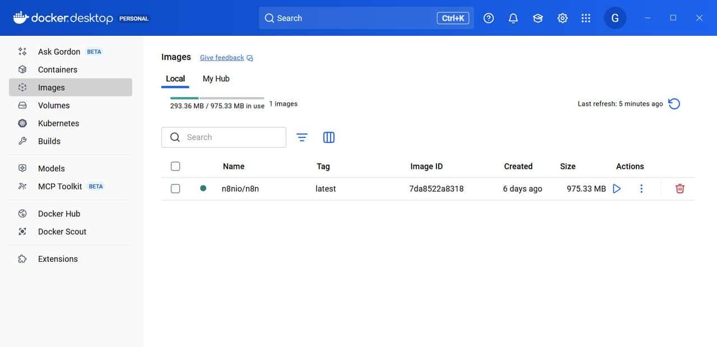Screen dimensions: 717x347
Task: Run the n8nio/n8n image
Action: (x=617, y=189)
